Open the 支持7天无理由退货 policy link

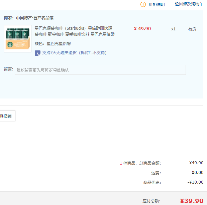(74, 53)
